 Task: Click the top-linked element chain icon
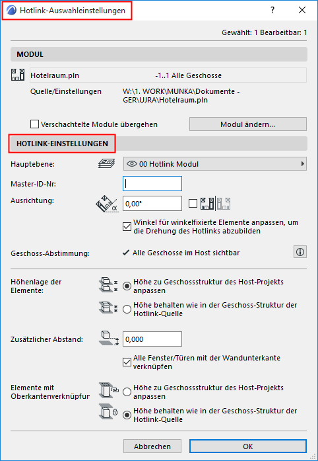(x=109, y=390)
